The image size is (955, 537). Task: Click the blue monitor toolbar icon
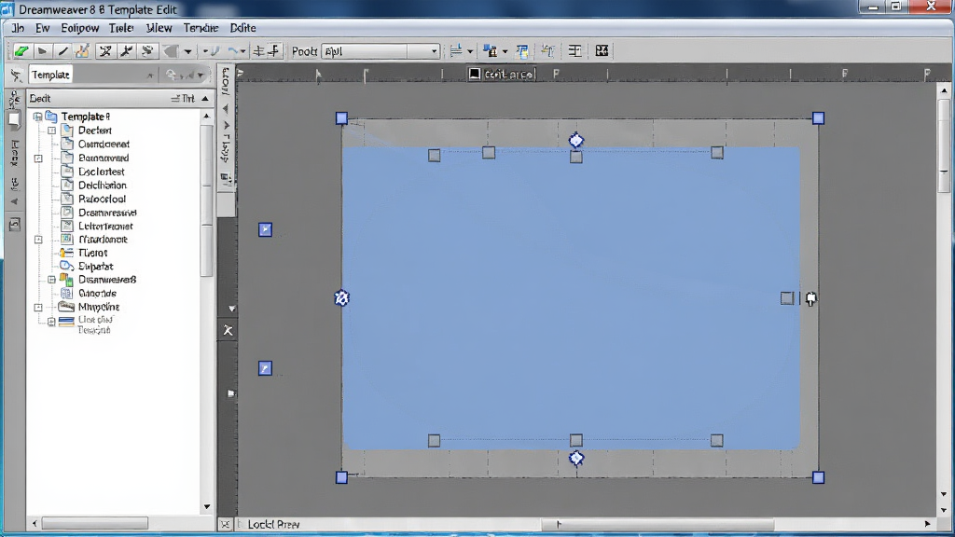click(490, 51)
